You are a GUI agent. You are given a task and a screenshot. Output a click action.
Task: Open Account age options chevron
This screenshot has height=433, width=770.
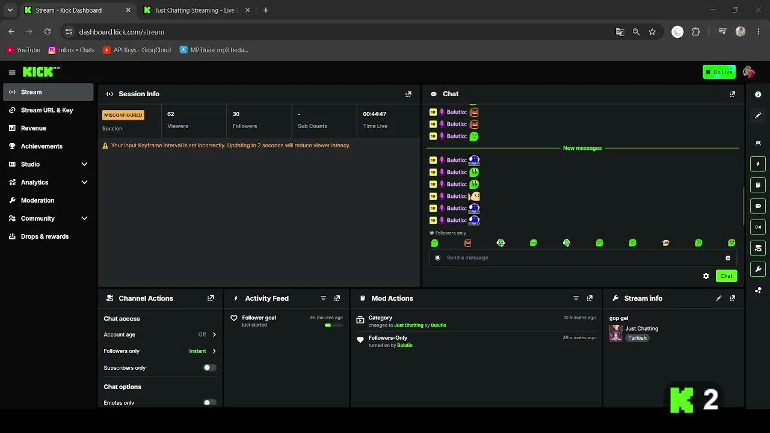pos(214,334)
